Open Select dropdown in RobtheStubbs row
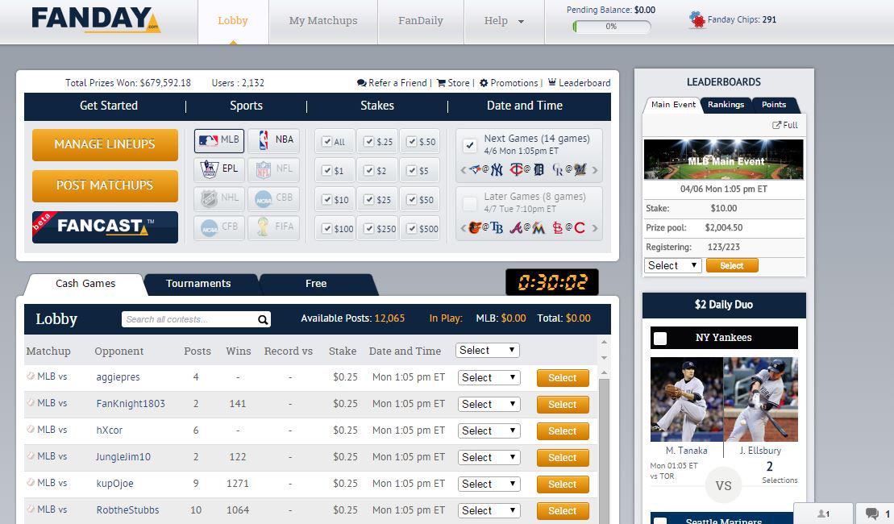This screenshot has width=894, height=524. (x=489, y=511)
